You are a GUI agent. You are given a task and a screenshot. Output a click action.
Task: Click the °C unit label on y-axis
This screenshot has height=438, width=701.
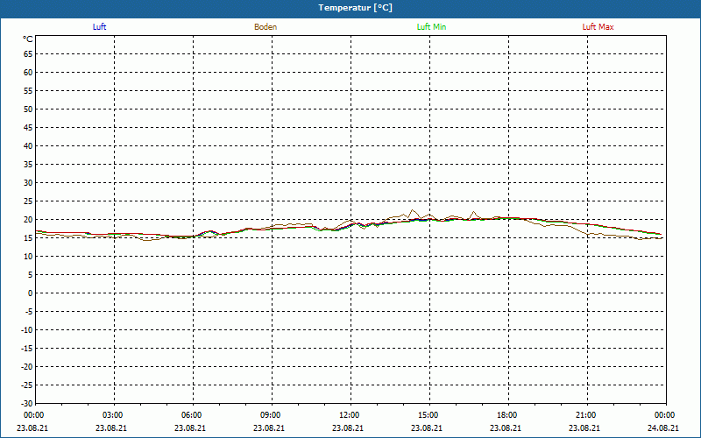[x=28, y=39]
